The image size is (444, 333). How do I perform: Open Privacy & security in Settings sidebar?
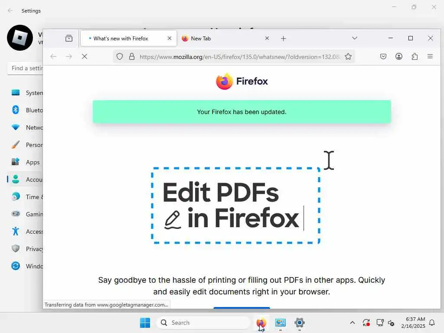pyautogui.click(x=25, y=248)
